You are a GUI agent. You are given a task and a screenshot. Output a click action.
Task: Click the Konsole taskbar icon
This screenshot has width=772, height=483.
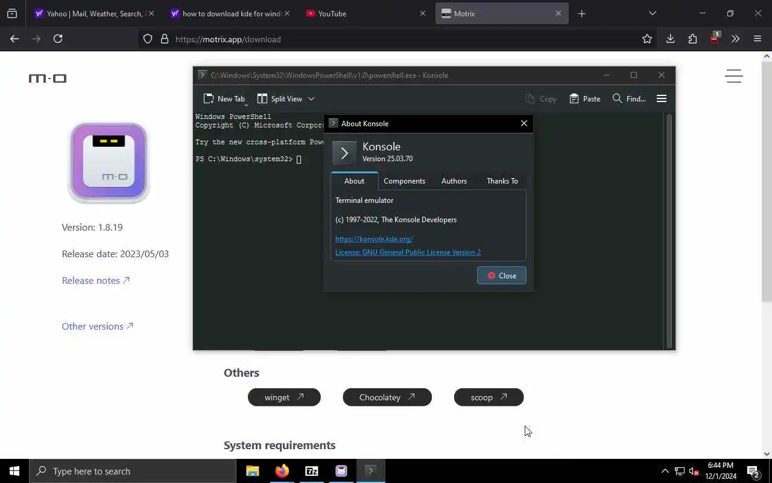click(x=370, y=471)
